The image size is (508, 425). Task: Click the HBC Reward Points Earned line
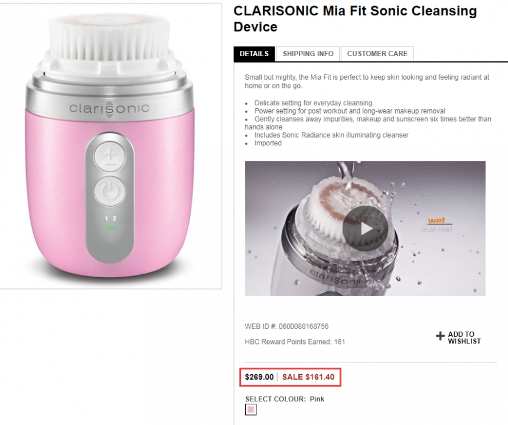tap(295, 342)
